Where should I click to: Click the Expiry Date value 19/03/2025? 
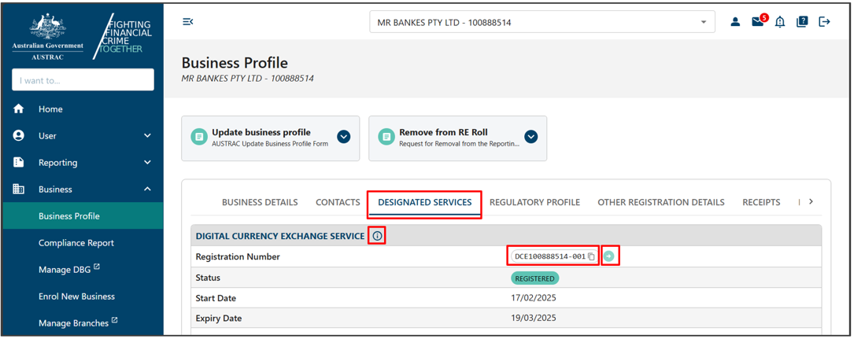tap(533, 318)
